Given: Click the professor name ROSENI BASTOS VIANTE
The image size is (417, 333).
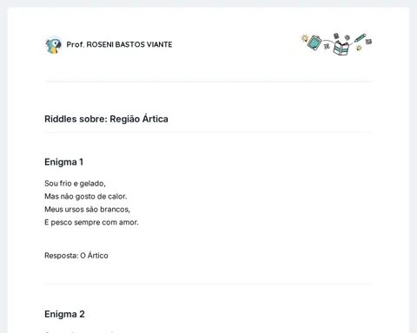Looking at the screenshot, I should (119, 44).
